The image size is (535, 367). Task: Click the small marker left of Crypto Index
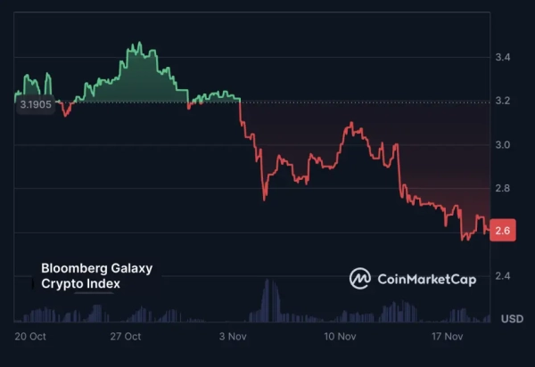(34, 284)
